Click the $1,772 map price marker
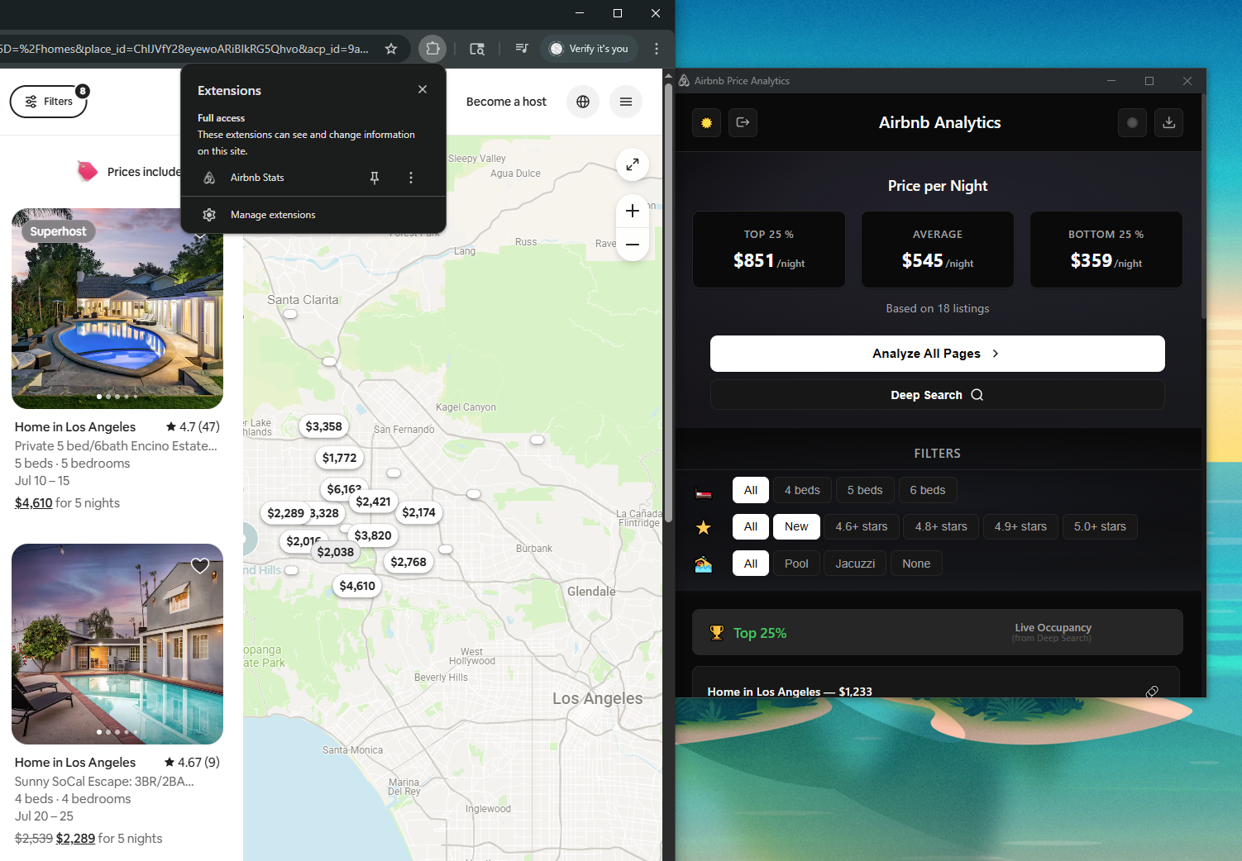The width and height of the screenshot is (1242, 861). (339, 458)
